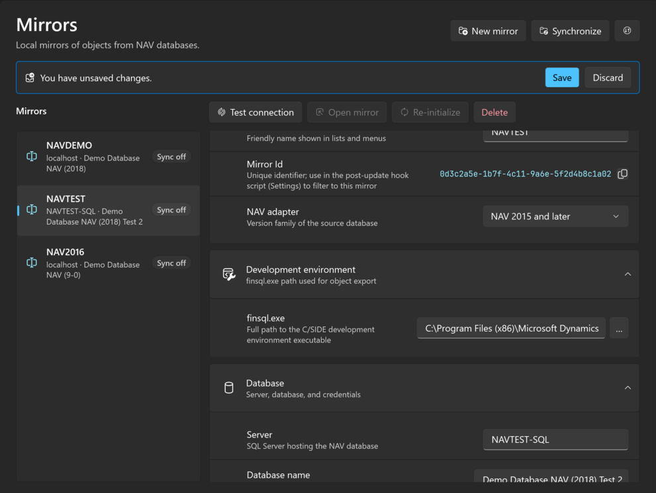The width and height of the screenshot is (656, 493).
Task: Click into the finsql.exe path field
Action: coord(511,328)
